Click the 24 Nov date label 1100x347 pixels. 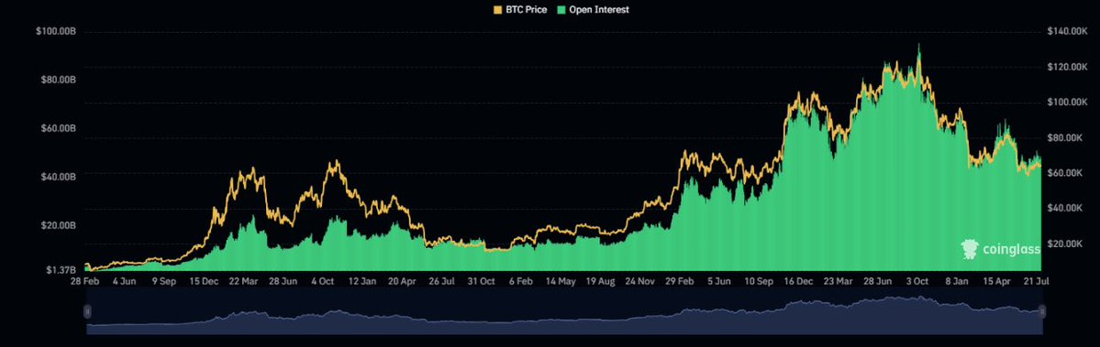(x=640, y=281)
